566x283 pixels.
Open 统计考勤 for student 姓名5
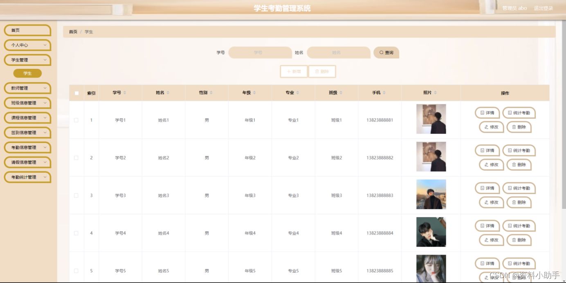pyautogui.click(x=519, y=263)
